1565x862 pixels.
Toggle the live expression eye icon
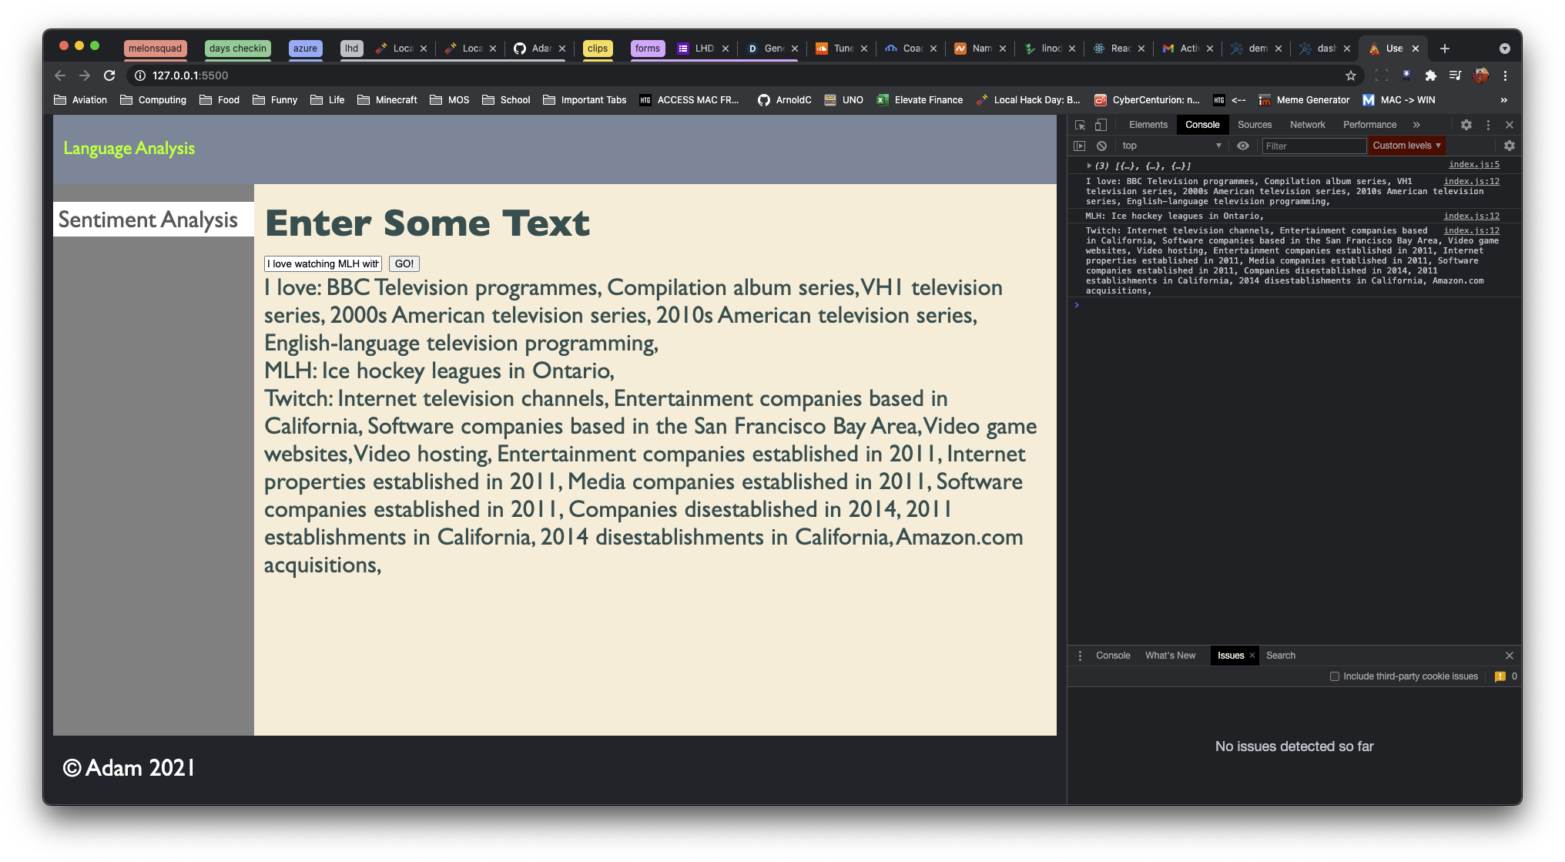click(1242, 146)
